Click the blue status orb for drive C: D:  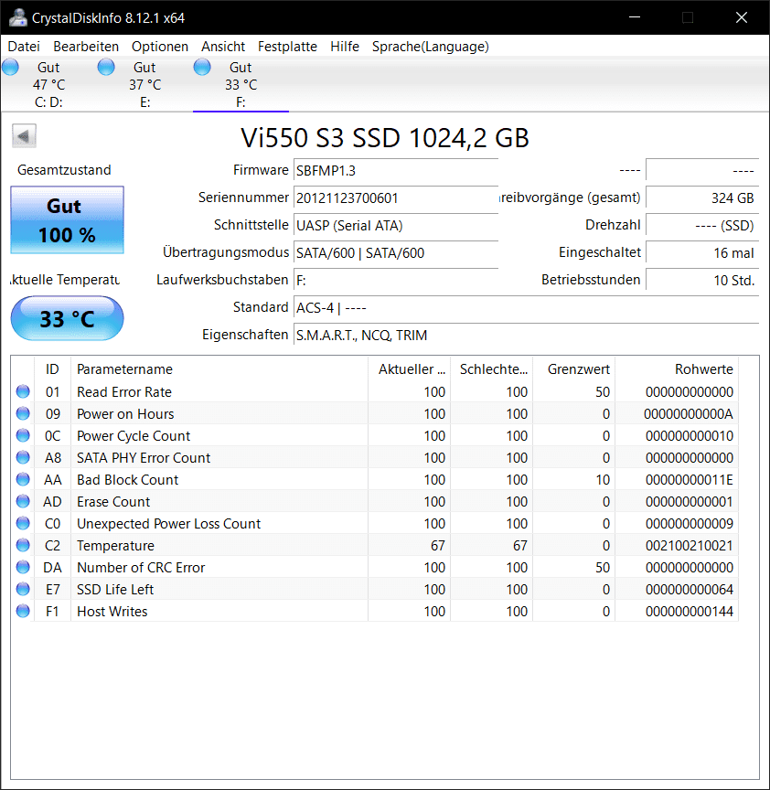11,67
